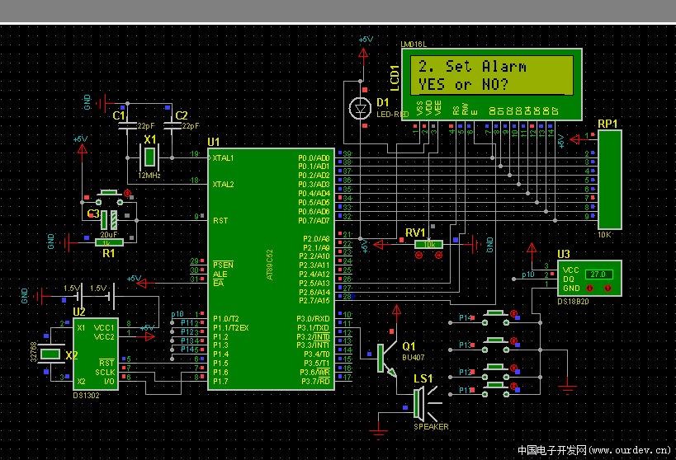
Task: Select the 10k potentiometer RV1 body
Action: 429,245
